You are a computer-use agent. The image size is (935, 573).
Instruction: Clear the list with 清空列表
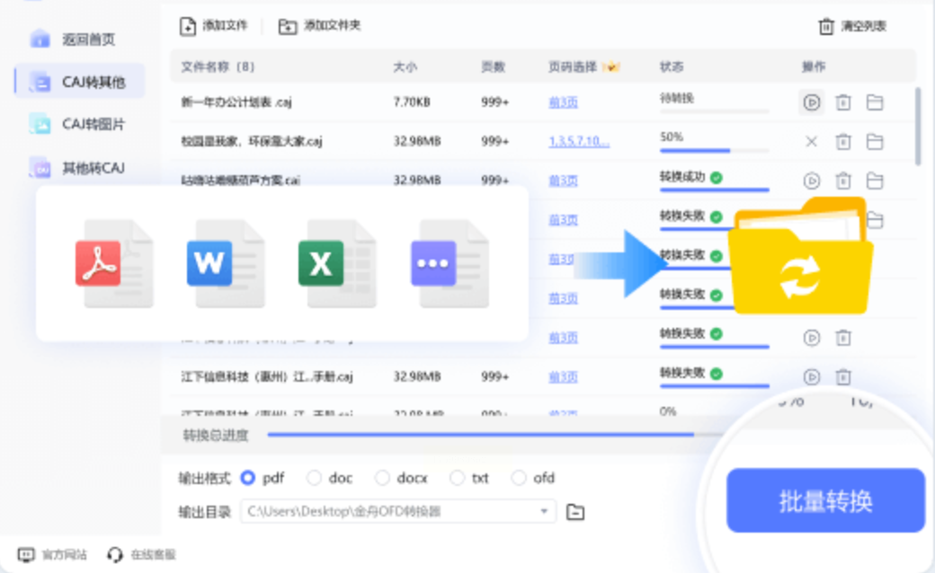click(852, 26)
